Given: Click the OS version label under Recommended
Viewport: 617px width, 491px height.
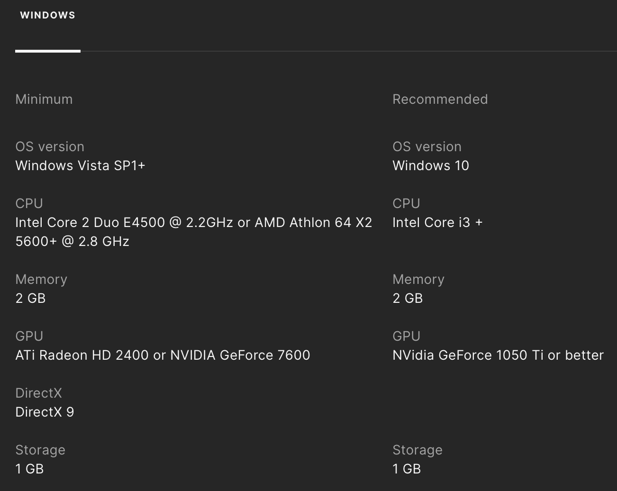Looking at the screenshot, I should pos(426,146).
